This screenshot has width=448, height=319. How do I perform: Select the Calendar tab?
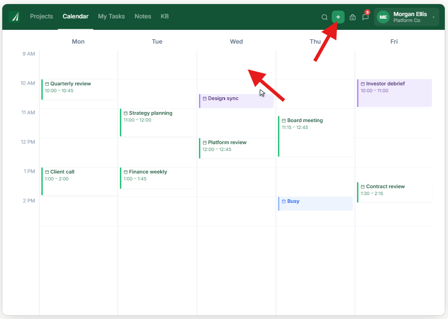pyautogui.click(x=75, y=16)
